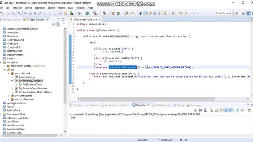Open the Project menu
253x142 pixels.
[62, 8]
